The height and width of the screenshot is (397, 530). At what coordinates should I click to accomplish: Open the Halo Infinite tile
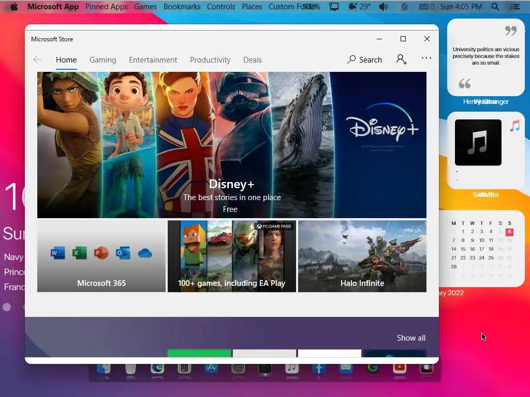click(x=362, y=256)
